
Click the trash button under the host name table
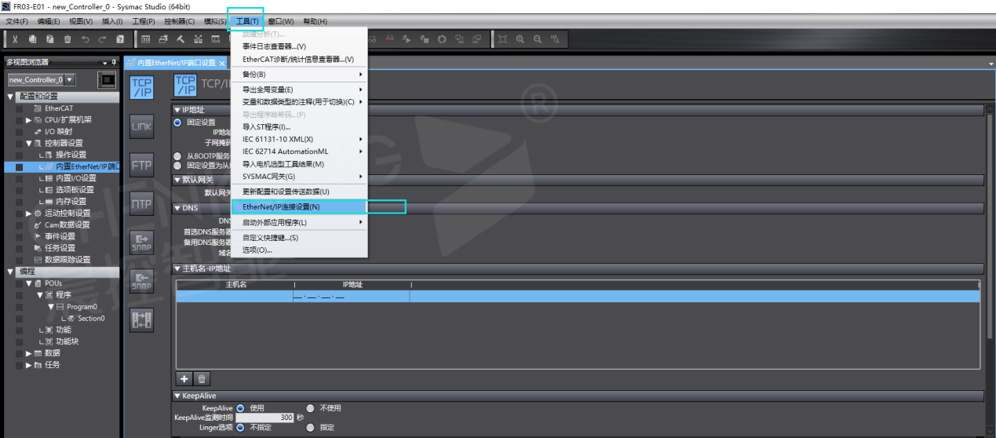coord(202,378)
